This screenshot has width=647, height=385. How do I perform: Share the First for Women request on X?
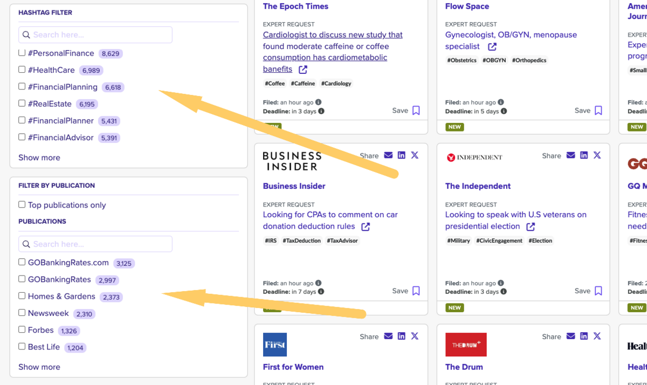tap(415, 336)
